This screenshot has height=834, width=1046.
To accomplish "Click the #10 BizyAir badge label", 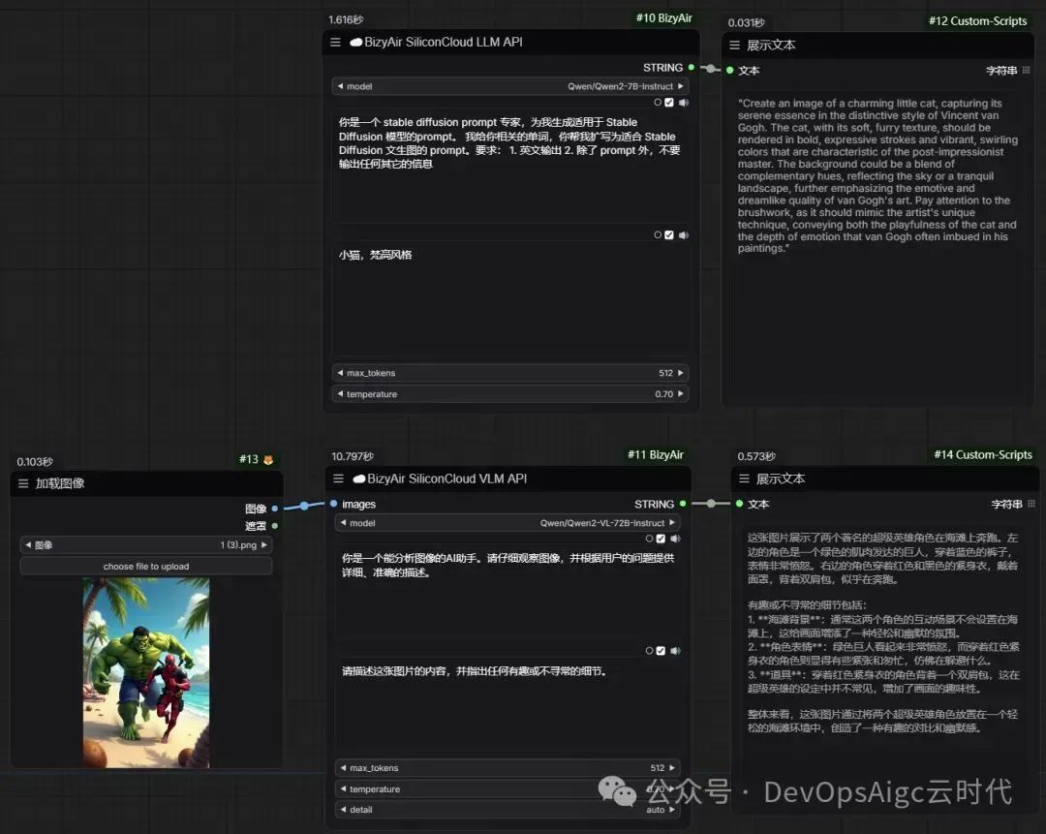I will pos(664,18).
